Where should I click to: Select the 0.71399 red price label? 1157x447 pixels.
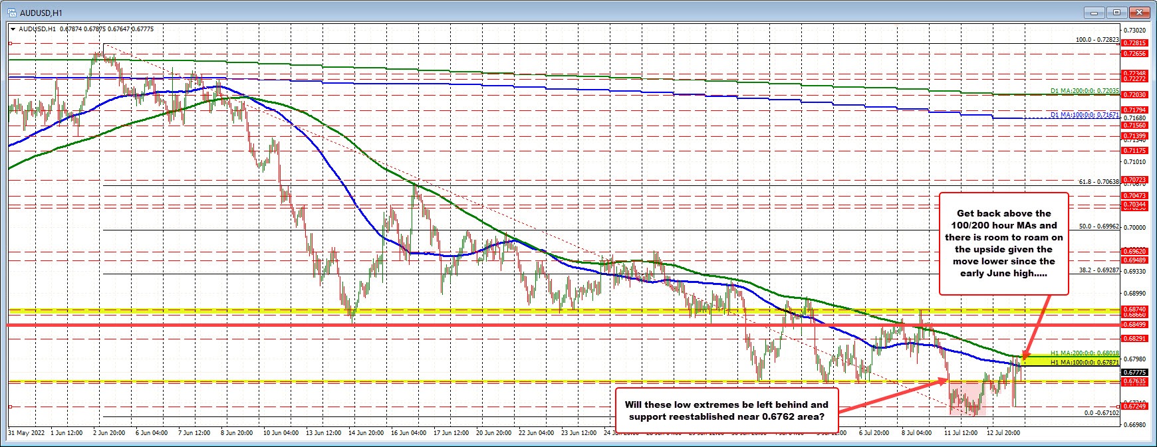click(1134, 135)
